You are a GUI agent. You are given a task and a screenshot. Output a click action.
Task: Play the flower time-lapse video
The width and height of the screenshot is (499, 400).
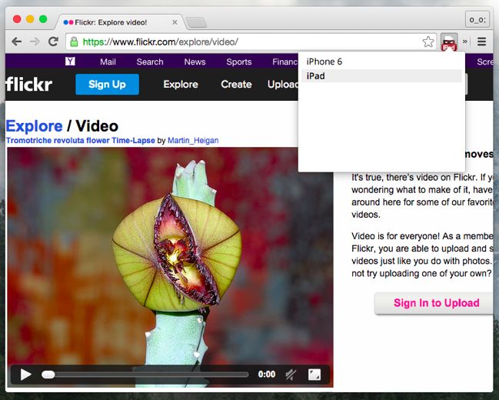coord(25,375)
